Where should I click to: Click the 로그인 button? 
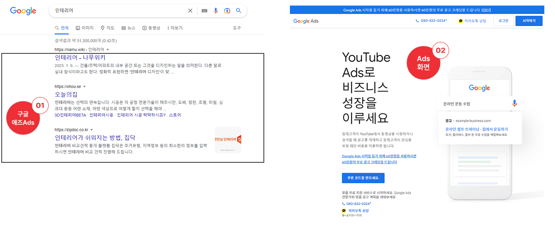[x=503, y=21]
